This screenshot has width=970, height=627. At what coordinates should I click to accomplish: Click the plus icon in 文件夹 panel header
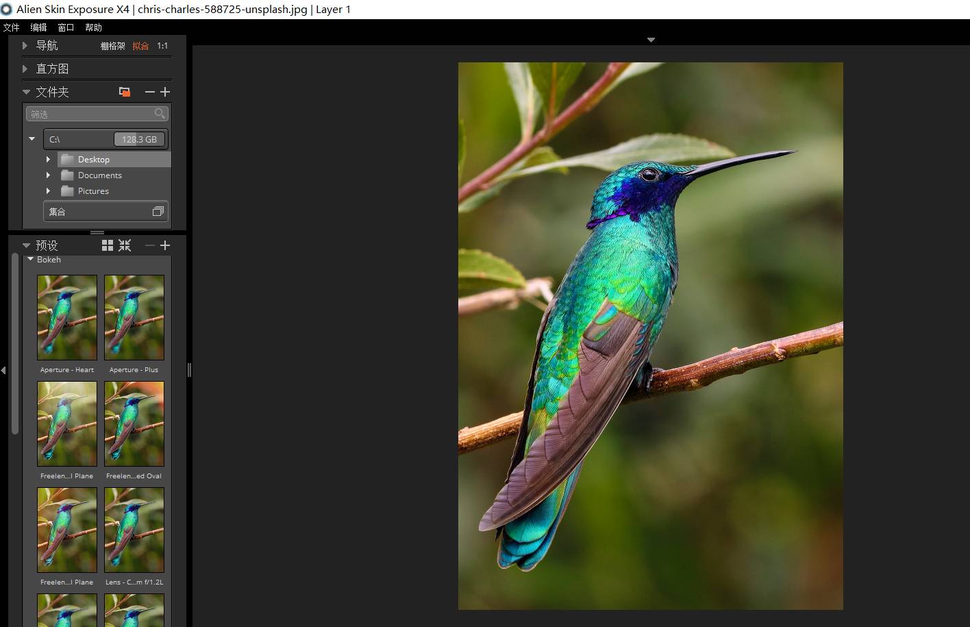165,92
